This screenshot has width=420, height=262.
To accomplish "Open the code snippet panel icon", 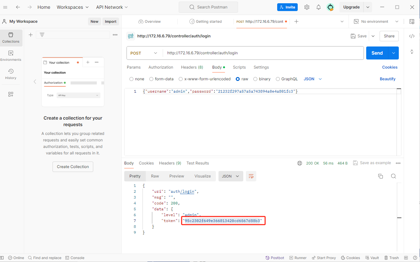I will pos(412,36).
